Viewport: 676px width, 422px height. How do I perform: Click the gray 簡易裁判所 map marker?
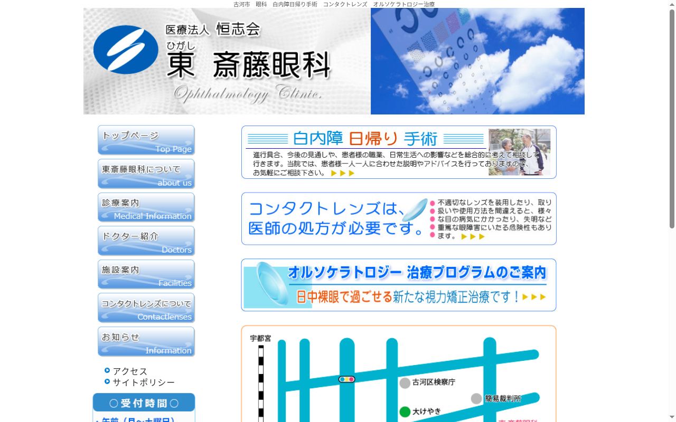coord(476,398)
